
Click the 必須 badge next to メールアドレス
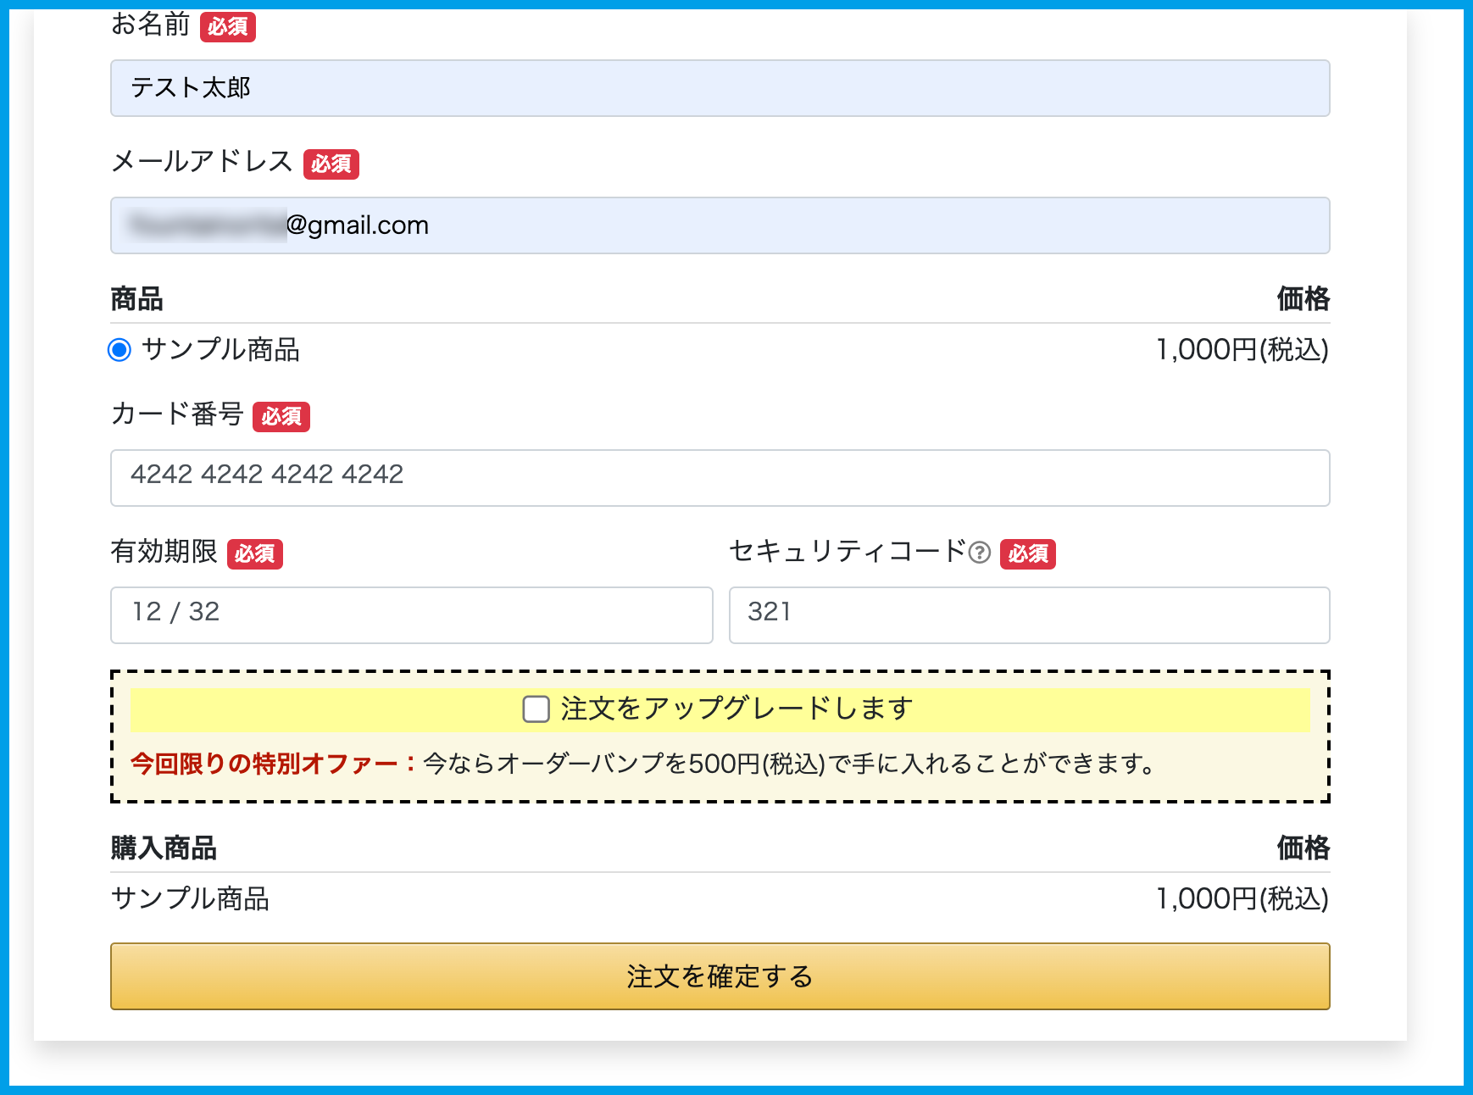tap(331, 164)
